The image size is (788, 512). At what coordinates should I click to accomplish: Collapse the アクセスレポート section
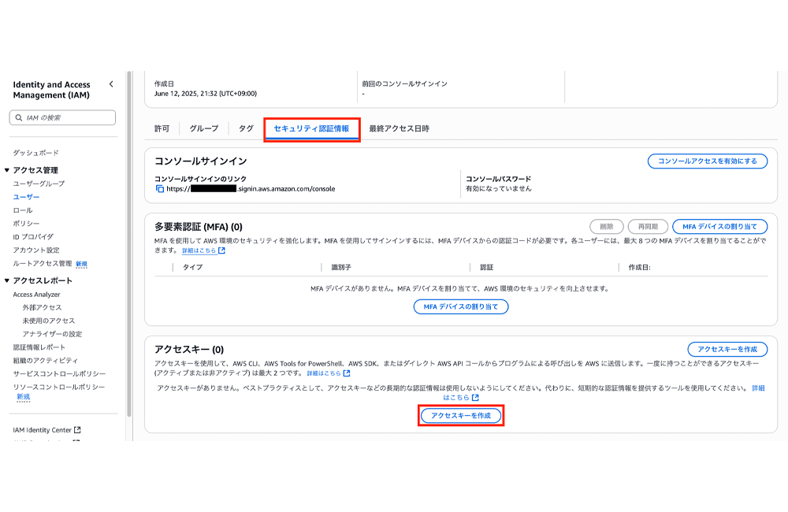coord(8,280)
